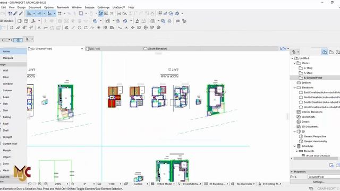Select Generic Axonometry in Navigator
Image resolution: width=340 pixels, height=191 pixels.
tap(315, 142)
